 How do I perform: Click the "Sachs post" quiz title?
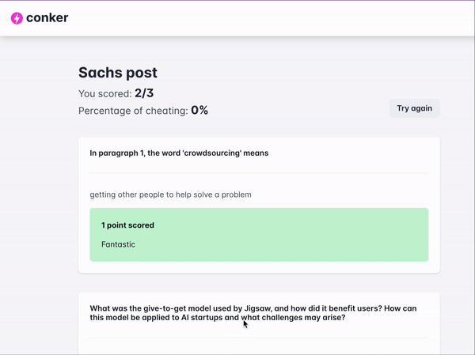click(117, 73)
